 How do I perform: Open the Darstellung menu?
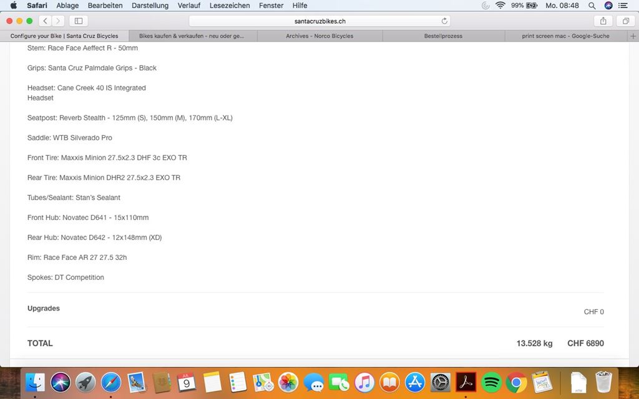click(150, 6)
